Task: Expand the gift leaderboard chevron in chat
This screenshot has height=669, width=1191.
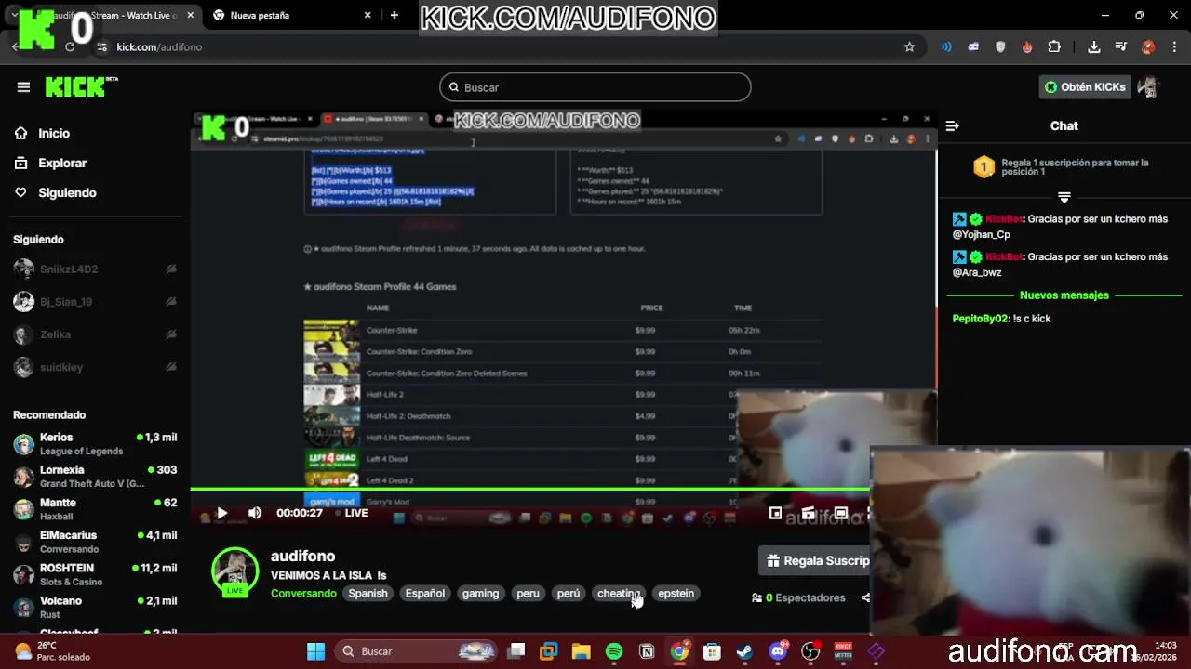Action: click(1064, 197)
